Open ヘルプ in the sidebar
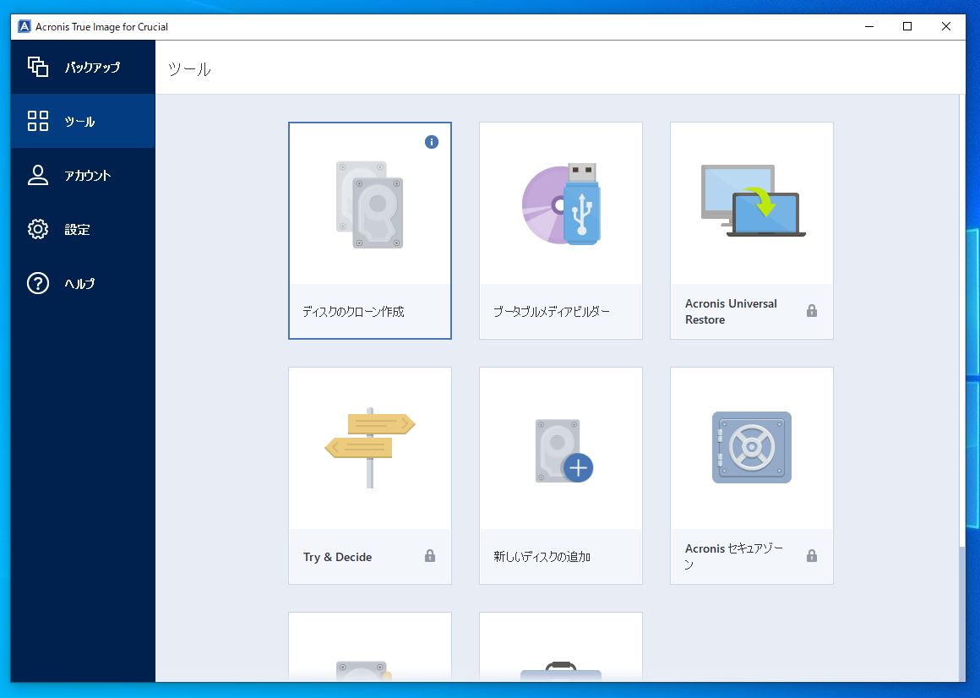Image resolution: width=980 pixels, height=698 pixels. 83,283
